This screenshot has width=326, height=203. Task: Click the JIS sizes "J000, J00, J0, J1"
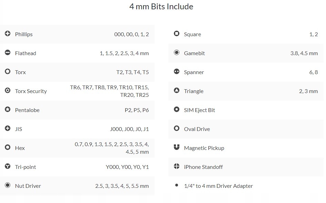point(129,129)
